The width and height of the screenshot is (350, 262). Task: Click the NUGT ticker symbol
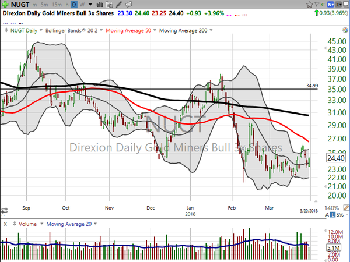(x=20, y=5)
